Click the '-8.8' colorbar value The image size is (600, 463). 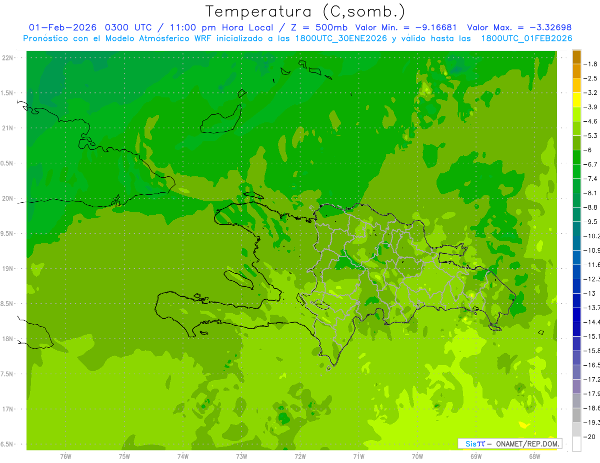pos(591,207)
